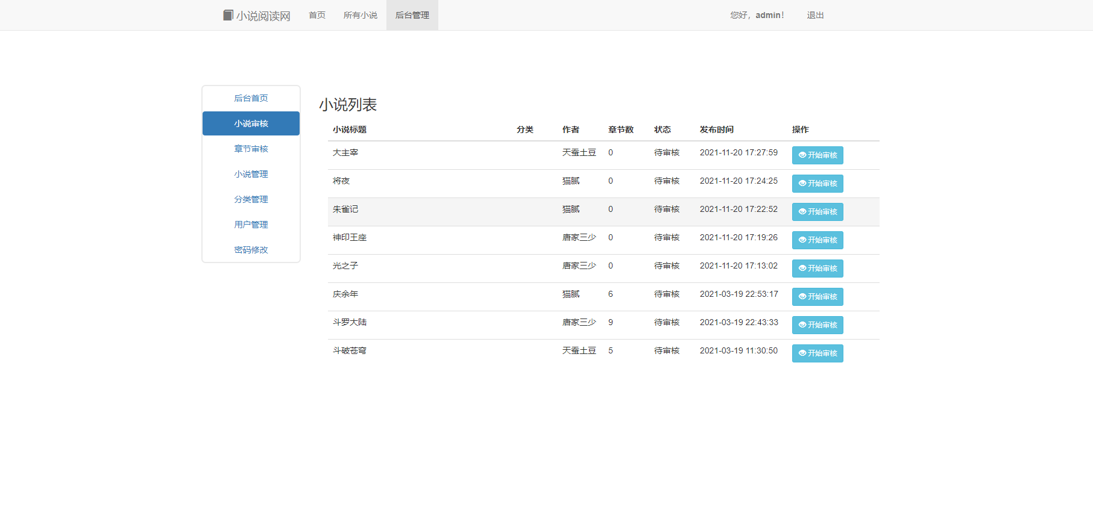Open 小说管理 in the sidebar
The width and height of the screenshot is (1093, 522).
(251, 174)
